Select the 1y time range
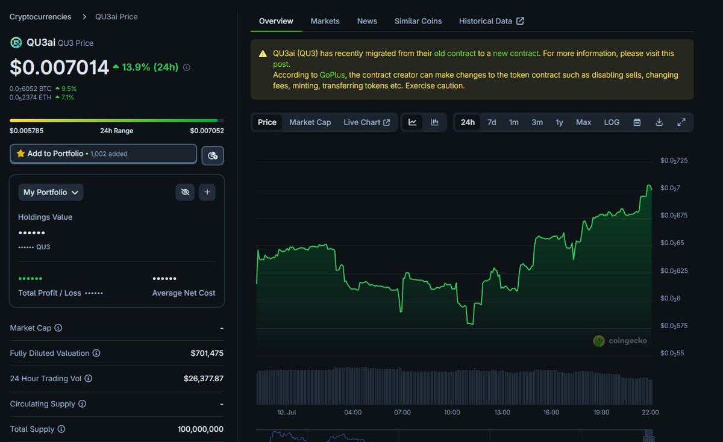The height and width of the screenshot is (442, 723). [x=559, y=122]
